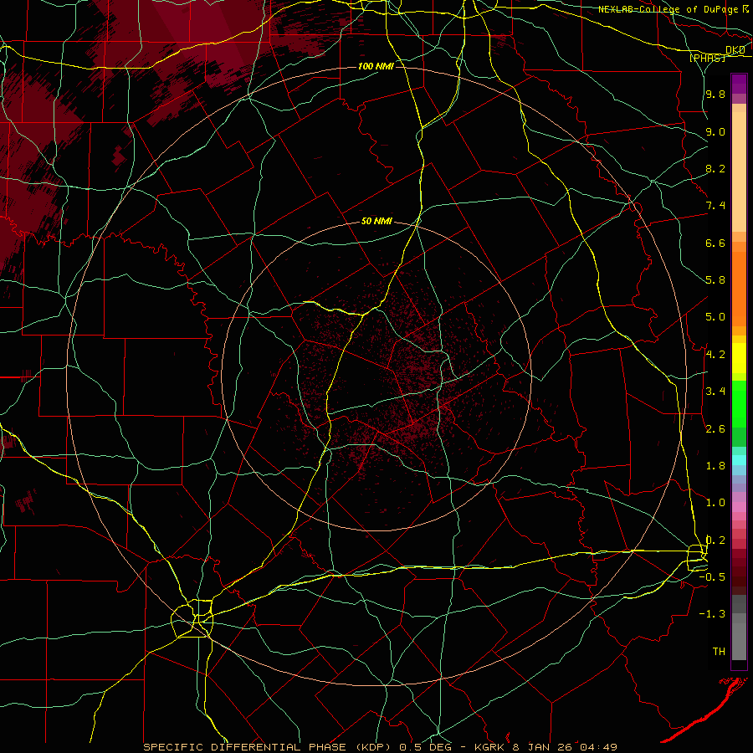This screenshot has width=753, height=753.
Task: Click the gray bottom segment of color bar
Action: click(739, 641)
